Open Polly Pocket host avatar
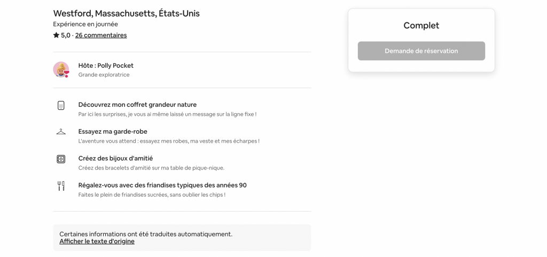Image resolution: width=547 pixels, height=257 pixels. click(61, 69)
